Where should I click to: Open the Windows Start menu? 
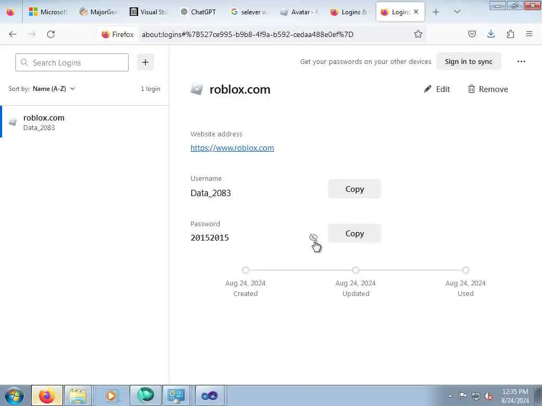(14, 395)
